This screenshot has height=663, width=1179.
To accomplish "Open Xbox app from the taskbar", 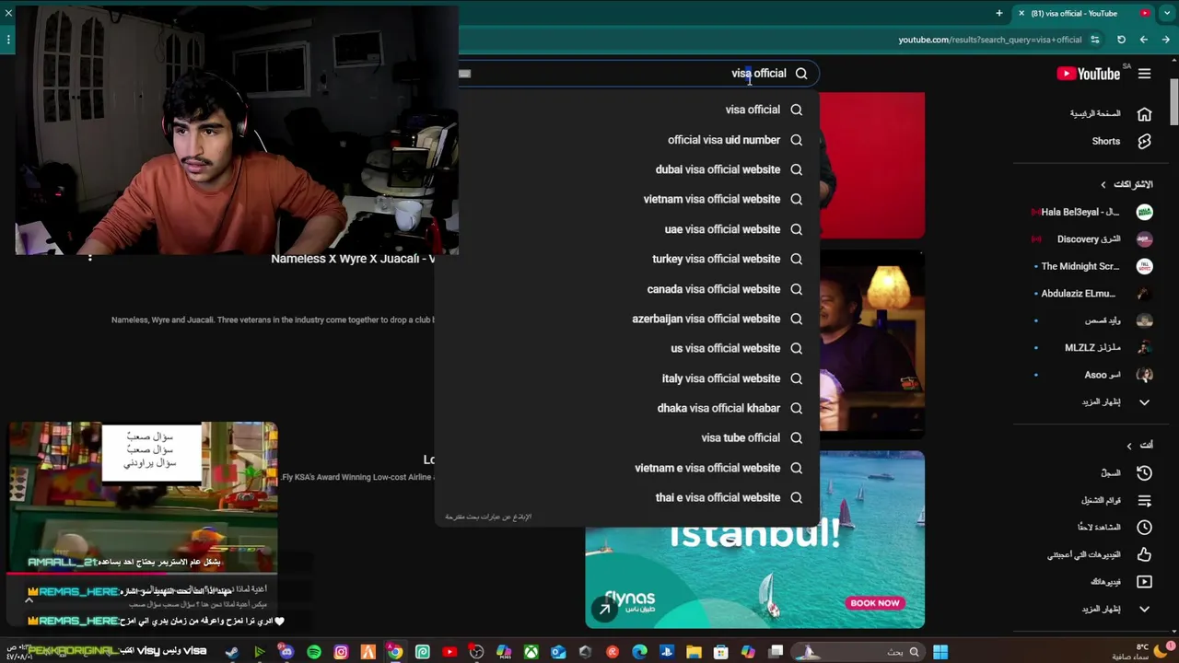I will click(531, 652).
